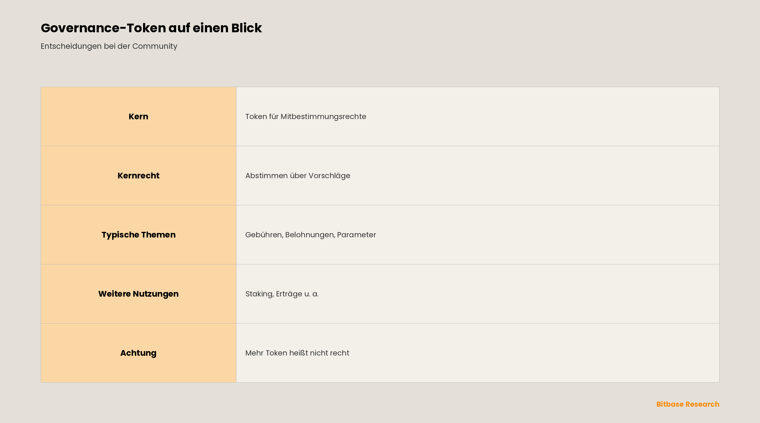Select the 'Kern' row header cell
Screen dimensions: 760x423
(138, 116)
